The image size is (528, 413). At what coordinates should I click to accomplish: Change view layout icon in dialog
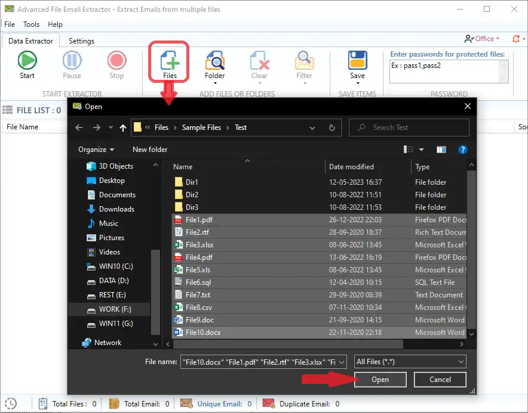click(408, 150)
